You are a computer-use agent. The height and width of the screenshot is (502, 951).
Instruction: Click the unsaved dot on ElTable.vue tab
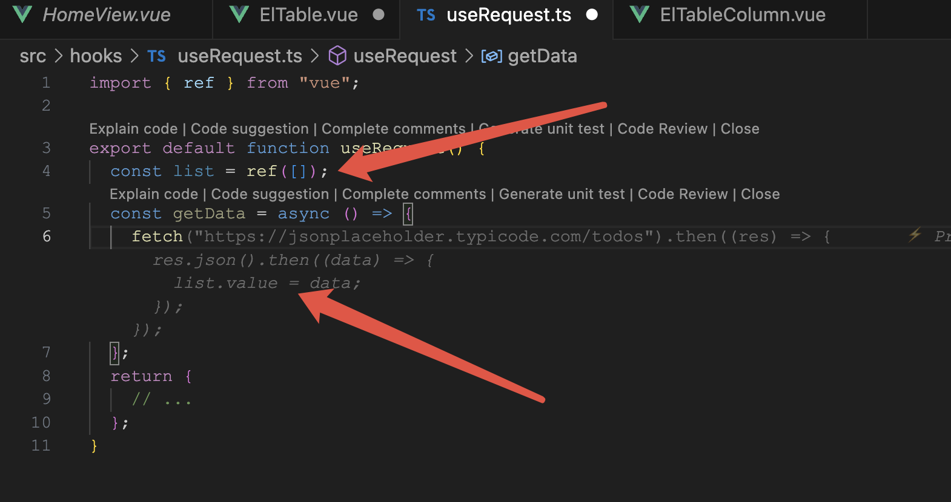click(379, 15)
